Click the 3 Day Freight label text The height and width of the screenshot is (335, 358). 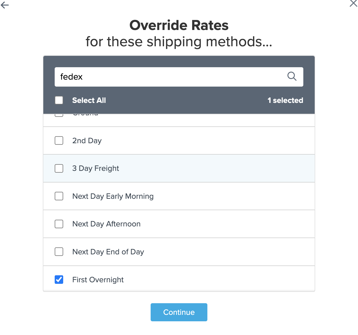(95, 168)
